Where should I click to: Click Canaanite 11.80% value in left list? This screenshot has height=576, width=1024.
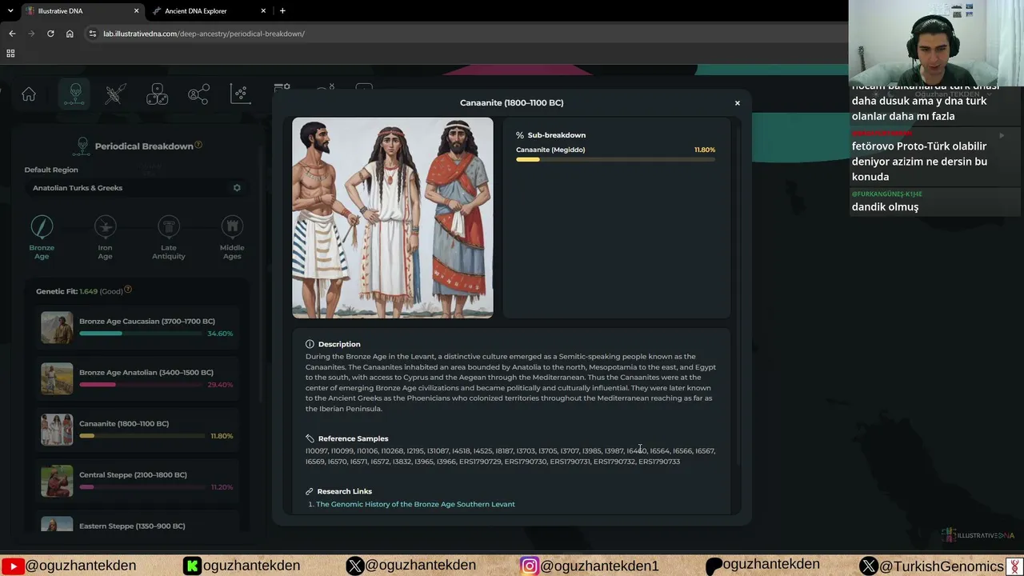[x=222, y=436]
